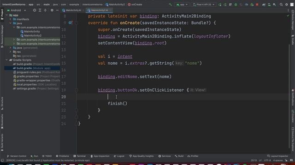Collapse the Gradle Scripts node
295x165 pixels.
pyautogui.click(x=7, y=60)
